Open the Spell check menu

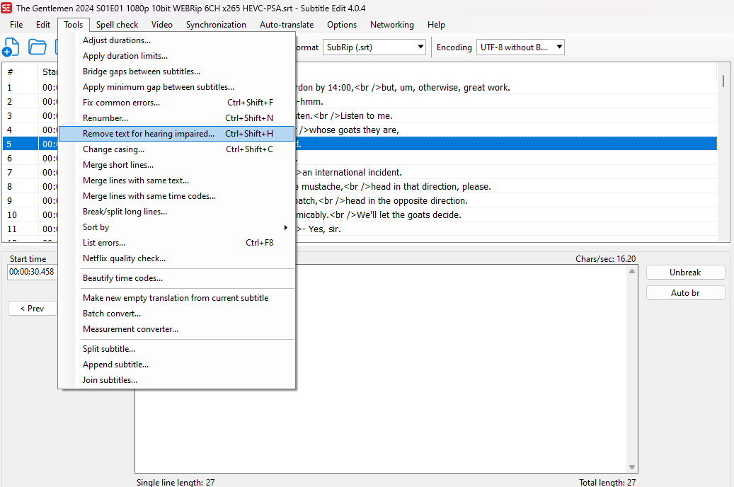[x=117, y=25]
